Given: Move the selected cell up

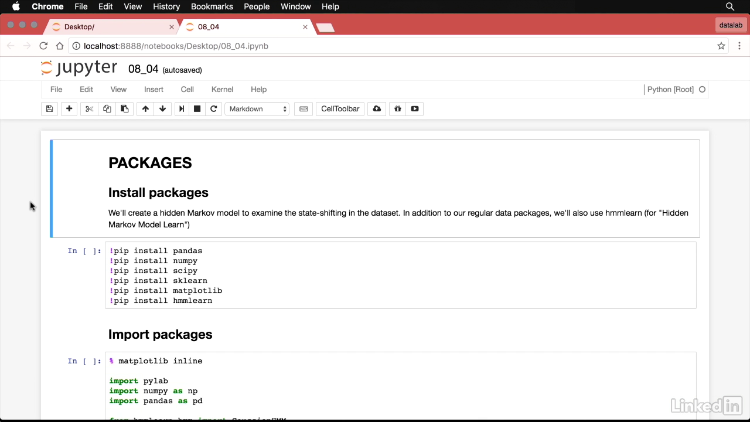Looking at the screenshot, I should point(145,109).
